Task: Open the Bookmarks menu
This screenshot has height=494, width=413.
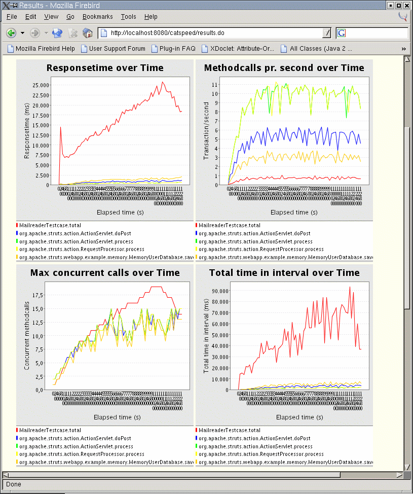Action: tap(97, 17)
